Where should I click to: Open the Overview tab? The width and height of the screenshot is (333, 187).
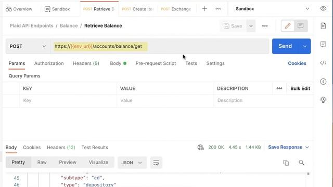pos(19,9)
